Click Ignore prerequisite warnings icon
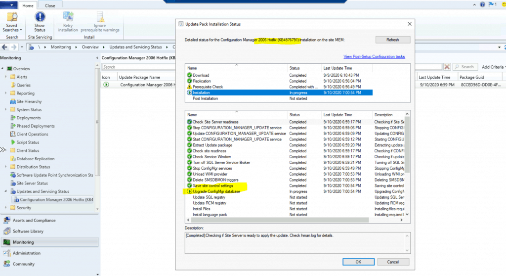Viewport: 506px width, 276px height. [x=100, y=17]
